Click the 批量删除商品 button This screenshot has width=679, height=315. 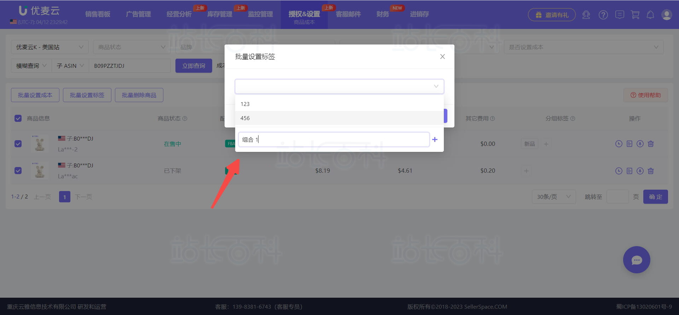point(139,95)
